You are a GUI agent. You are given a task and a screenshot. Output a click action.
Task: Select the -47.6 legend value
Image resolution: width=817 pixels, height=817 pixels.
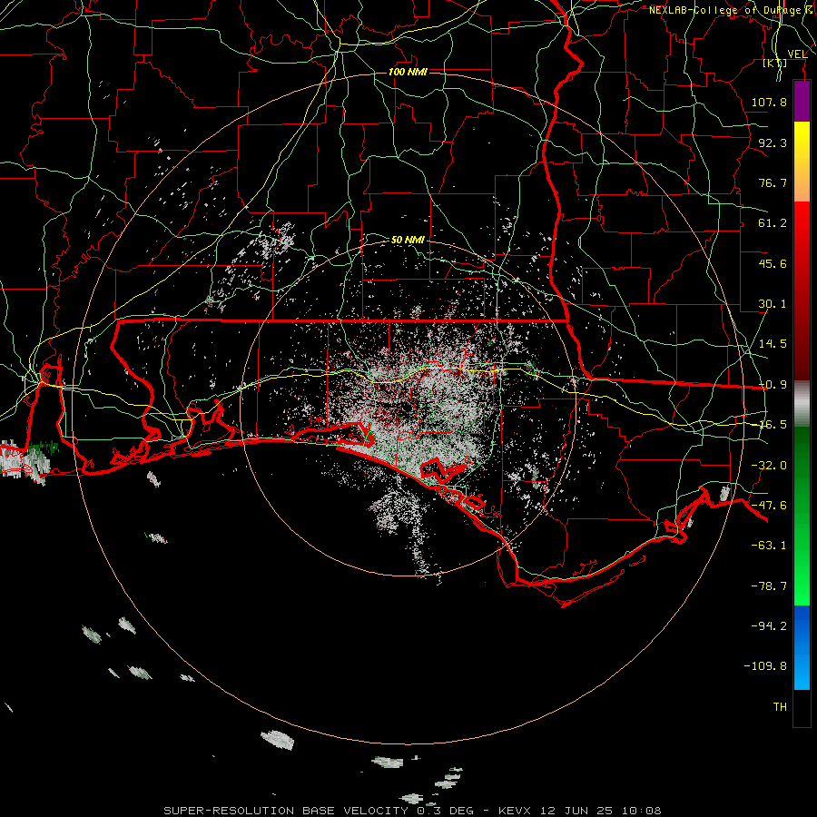click(x=769, y=506)
